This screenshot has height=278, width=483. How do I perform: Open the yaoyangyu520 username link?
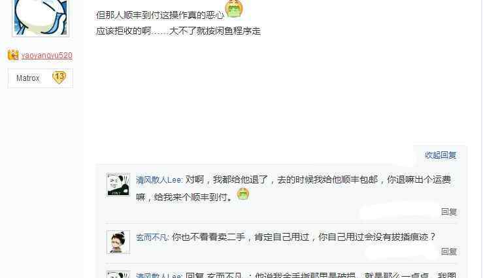tap(47, 55)
